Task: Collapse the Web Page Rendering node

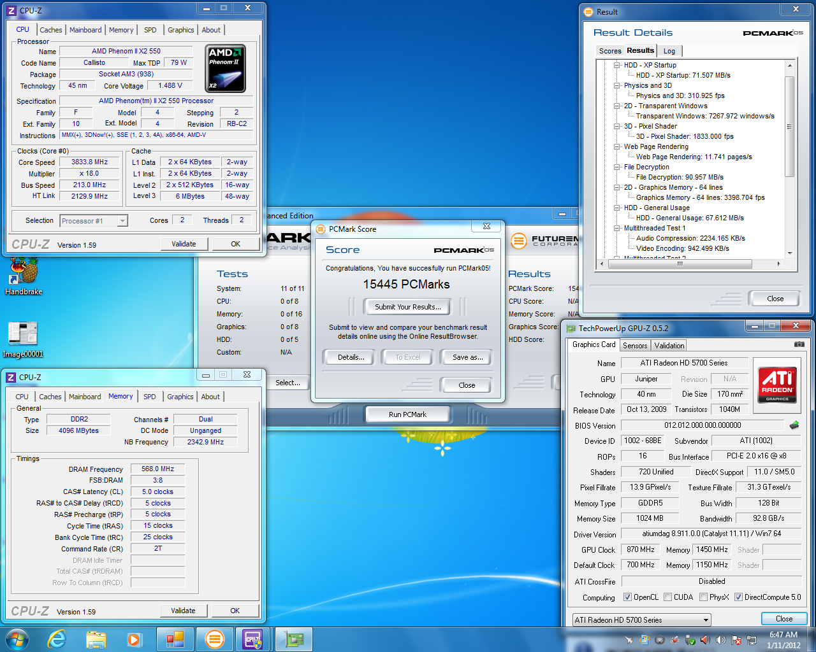Action: pos(616,146)
